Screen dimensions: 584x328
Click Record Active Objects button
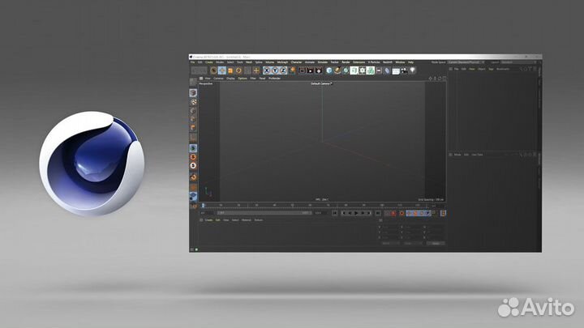pyautogui.click(x=393, y=213)
